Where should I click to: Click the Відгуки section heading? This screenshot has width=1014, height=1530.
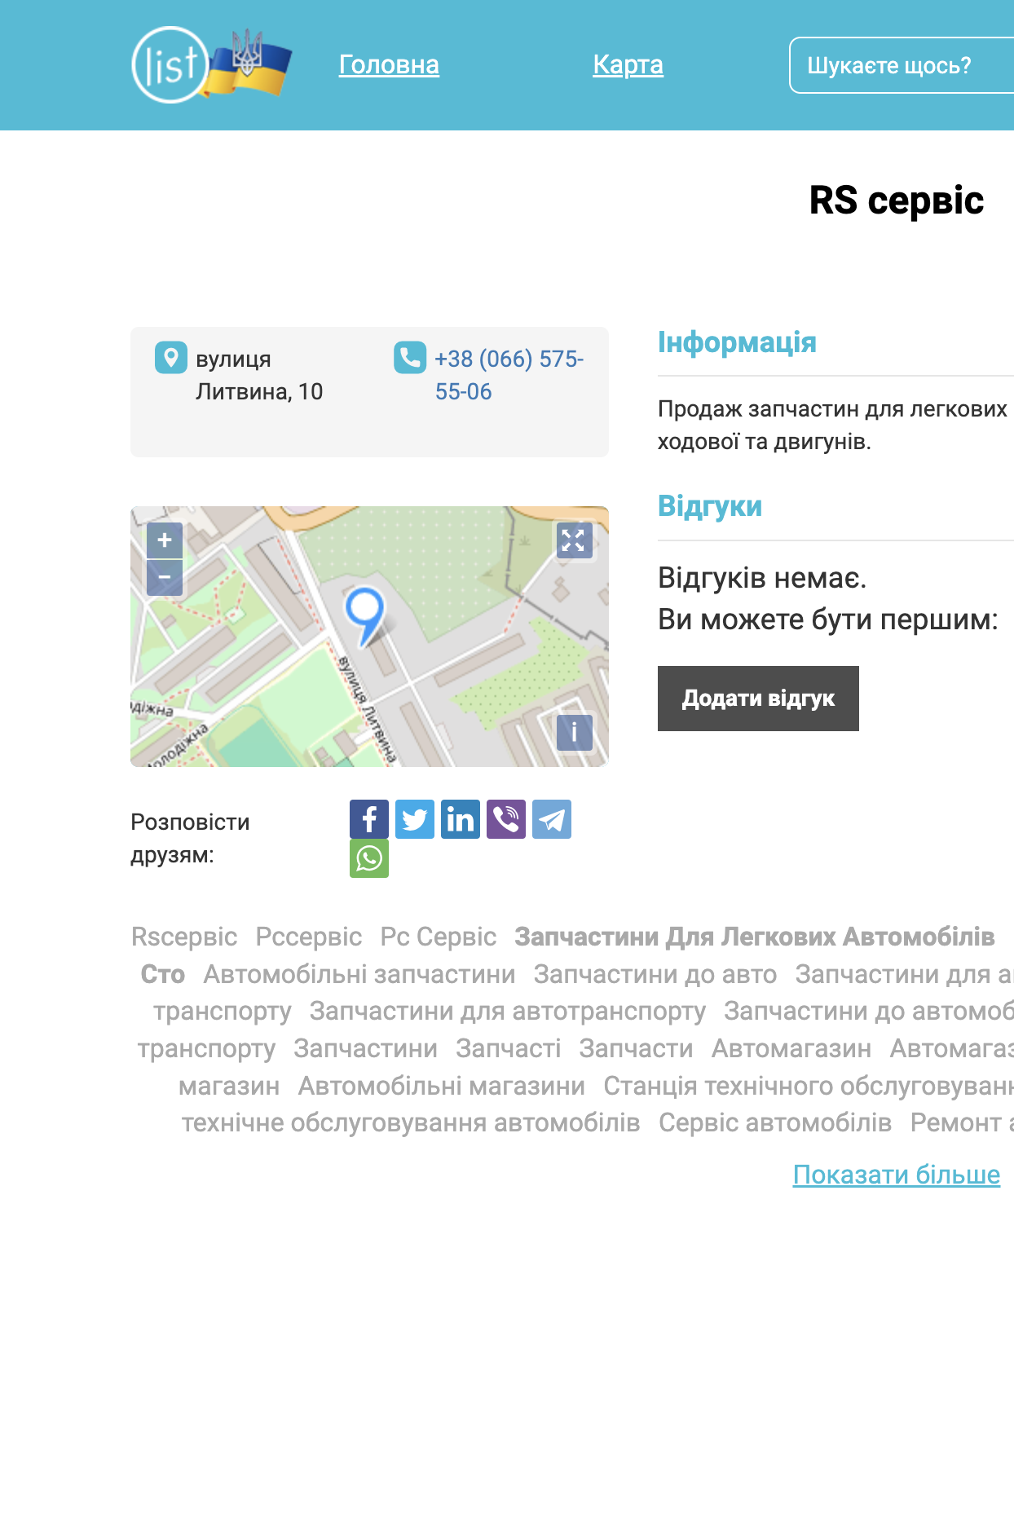coord(710,506)
